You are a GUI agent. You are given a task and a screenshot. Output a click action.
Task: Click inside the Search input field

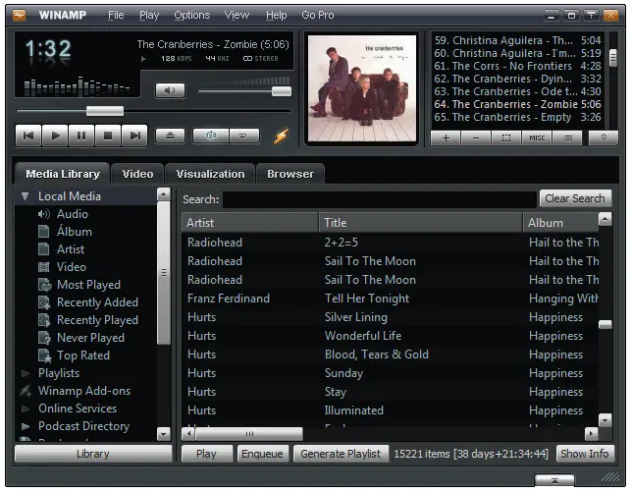(x=380, y=199)
